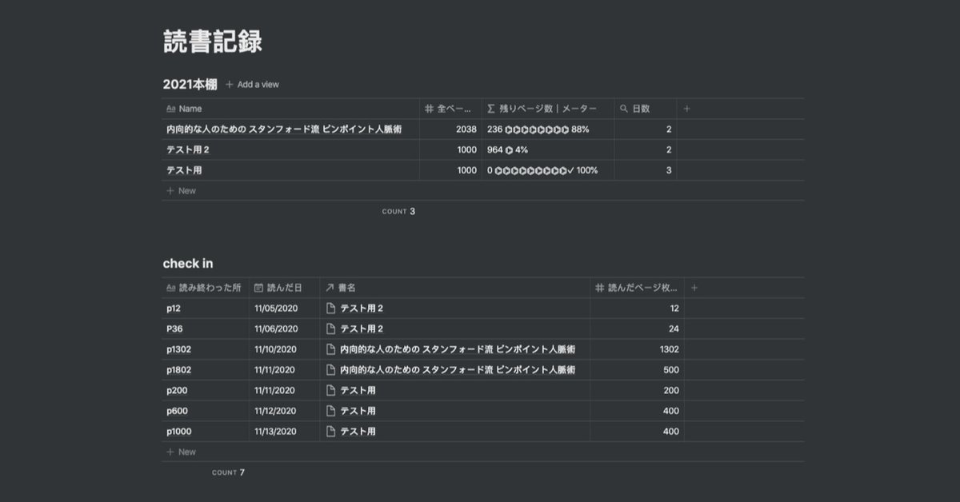The image size is (960, 502).
Task: Click + New row under the 2021本棚 table
Action: pos(182,190)
